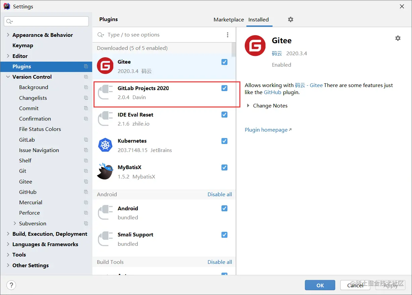Select the Installed tab
This screenshot has height=295, width=412.
click(x=258, y=19)
